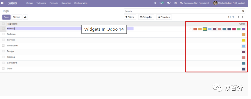This screenshot has width=251, height=99.
Task: Toggle the select-all header checkbox
Action: pos(3,24)
